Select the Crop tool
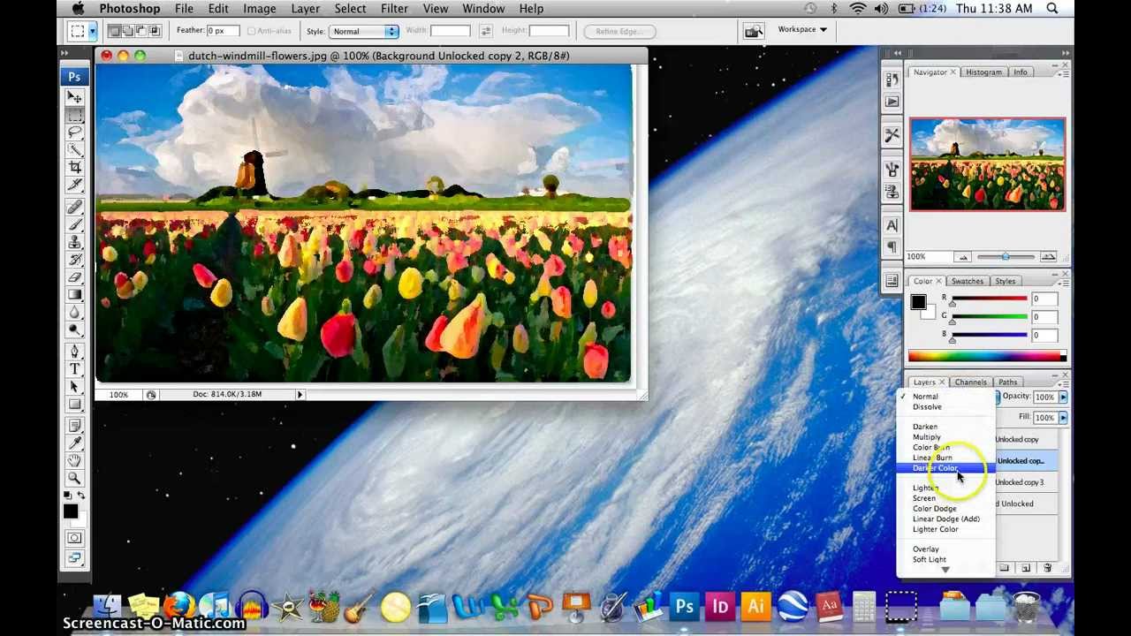Viewport: 1131px width, 636px height. (x=74, y=168)
